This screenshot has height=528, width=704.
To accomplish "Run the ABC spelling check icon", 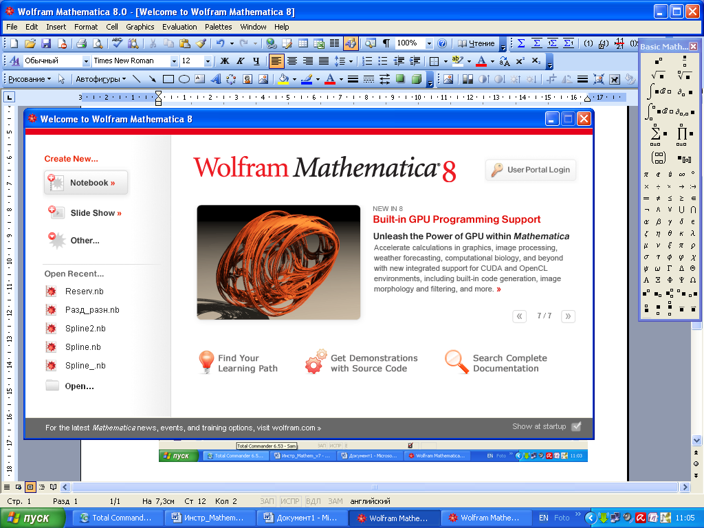I will pyautogui.click(x=117, y=43).
